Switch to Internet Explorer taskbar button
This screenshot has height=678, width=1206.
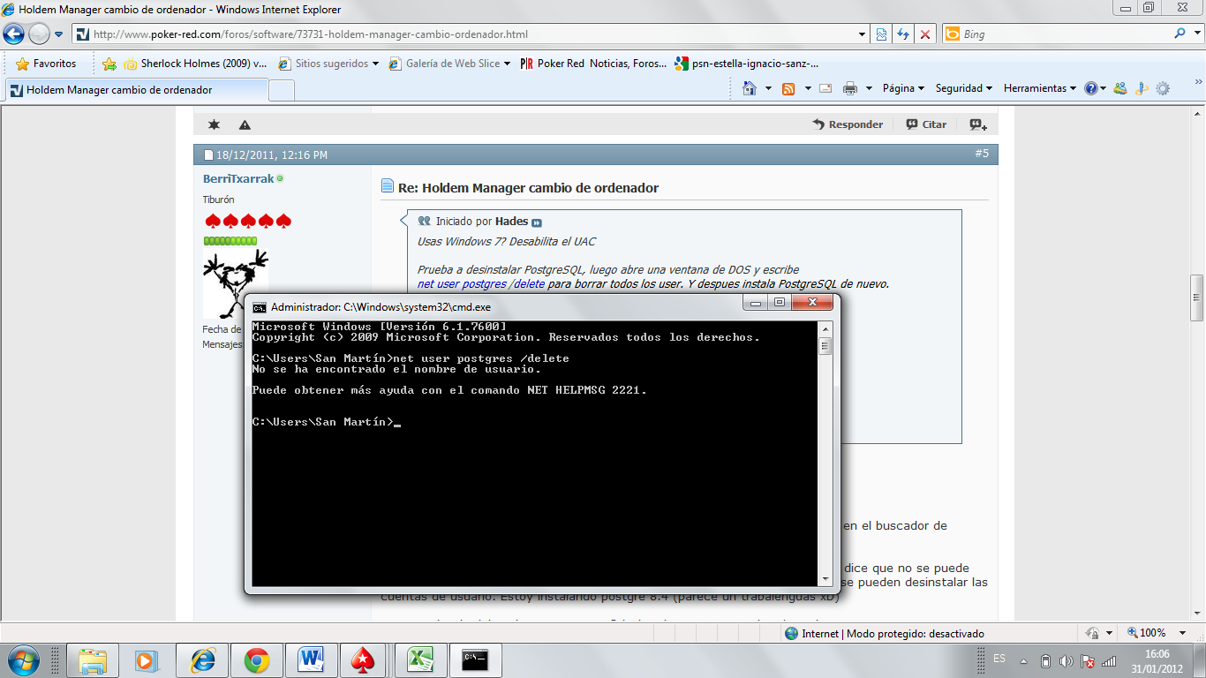coord(202,660)
